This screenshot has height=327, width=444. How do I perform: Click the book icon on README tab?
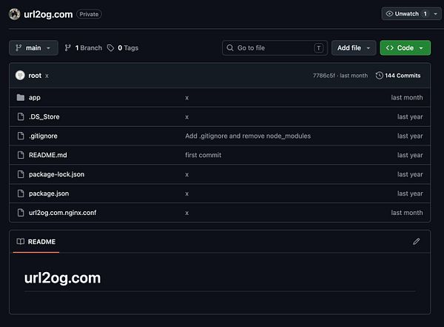click(x=21, y=242)
